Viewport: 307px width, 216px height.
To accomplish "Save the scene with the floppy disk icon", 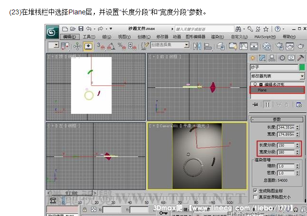I will point(81,29).
